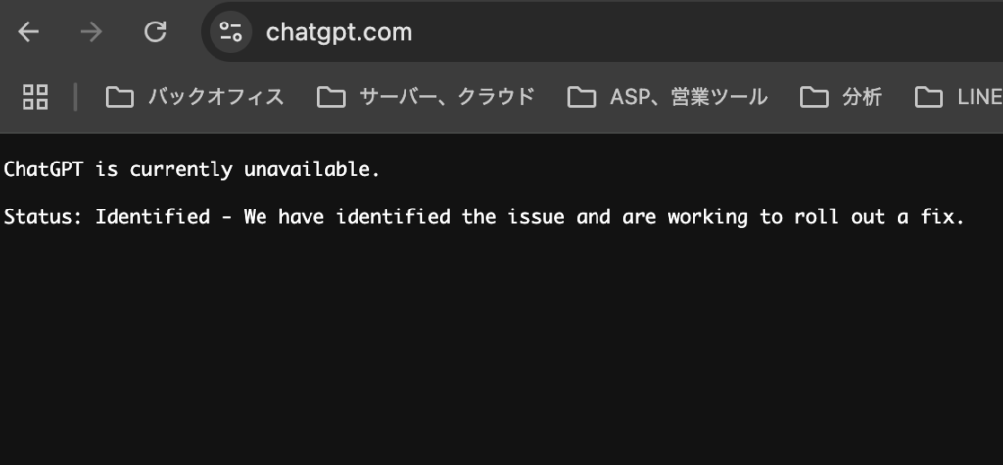Image resolution: width=1003 pixels, height=465 pixels.
Task: Click the chatgpt.com address bar text
Action: [339, 32]
